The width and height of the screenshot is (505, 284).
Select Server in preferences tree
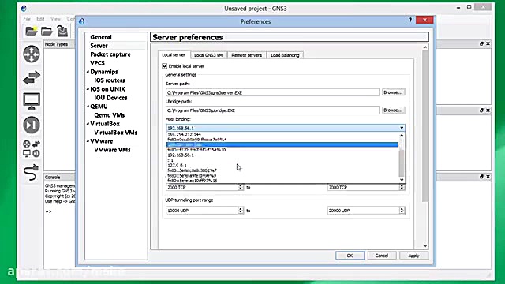(x=99, y=46)
